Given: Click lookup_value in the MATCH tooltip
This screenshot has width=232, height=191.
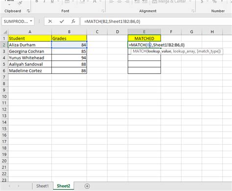Looking at the screenshot, I should point(160,52).
